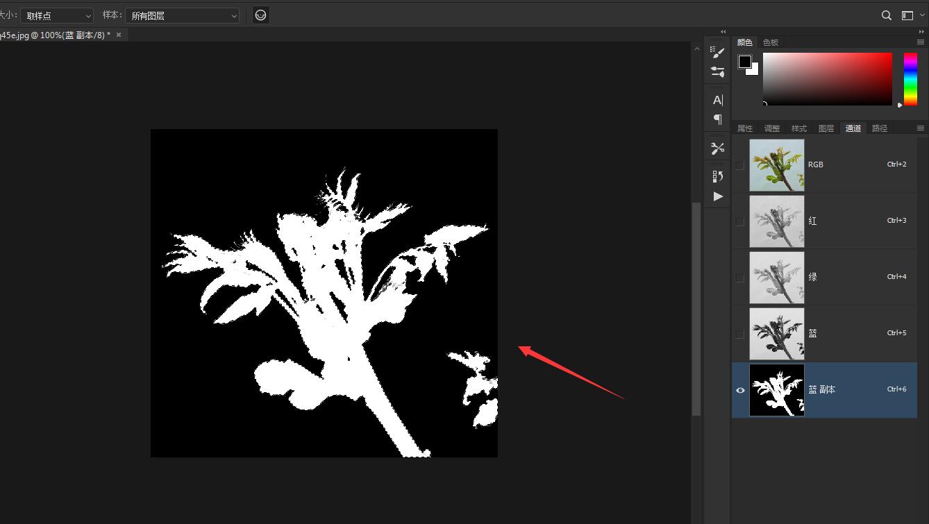This screenshot has width=929, height=524.
Task: Click the black foreground color swatch
Action: pos(744,62)
